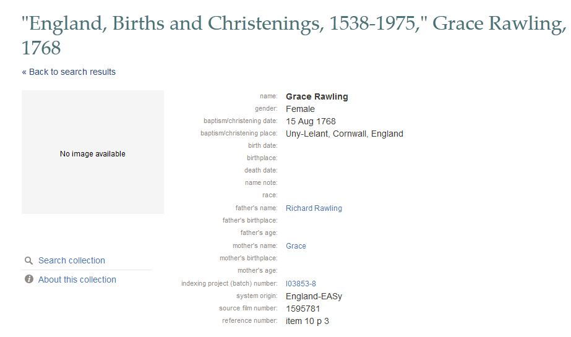The height and width of the screenshot is (337, 571).
Task: Click the info icon beside About this collection
Action: tap(29, 279)
